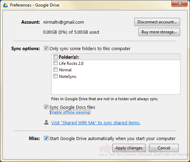Click the person icon beside Shared With Me
Image resolution: width=190 pixels, height=162 pixels.
[x=46, y=123]
